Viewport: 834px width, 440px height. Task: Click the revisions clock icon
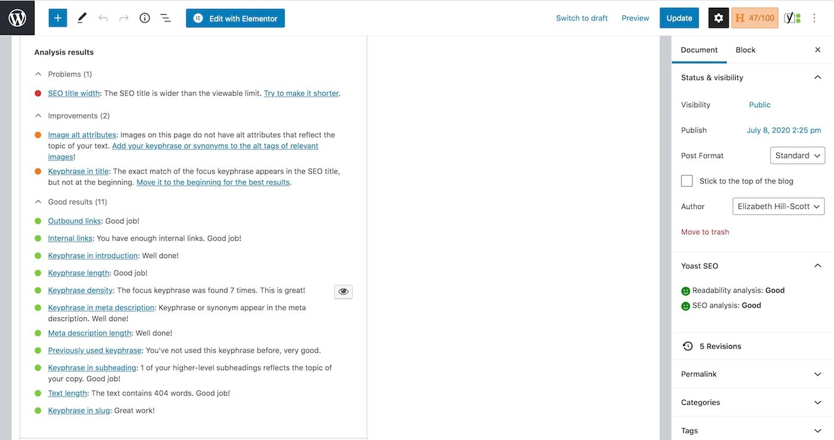pyautogui.click(x=687, y=346)
